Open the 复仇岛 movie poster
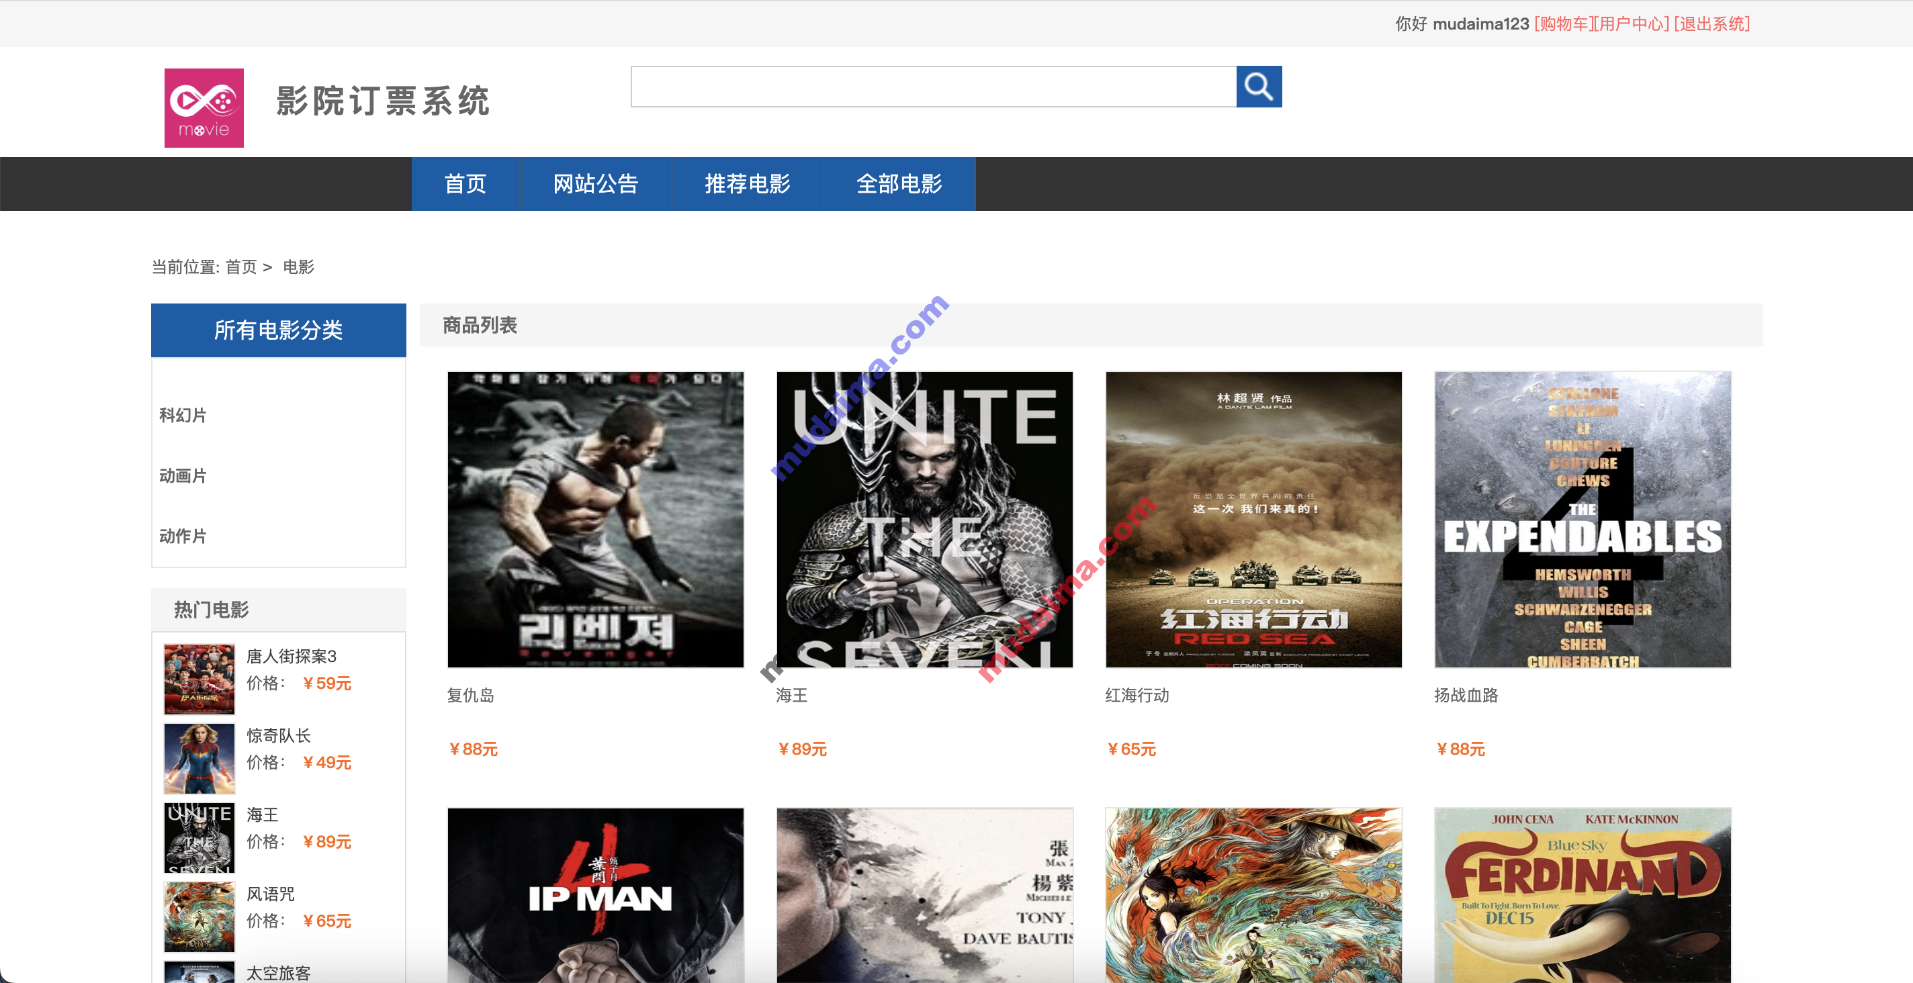1913x983 pixels. (x=596, y=519)
